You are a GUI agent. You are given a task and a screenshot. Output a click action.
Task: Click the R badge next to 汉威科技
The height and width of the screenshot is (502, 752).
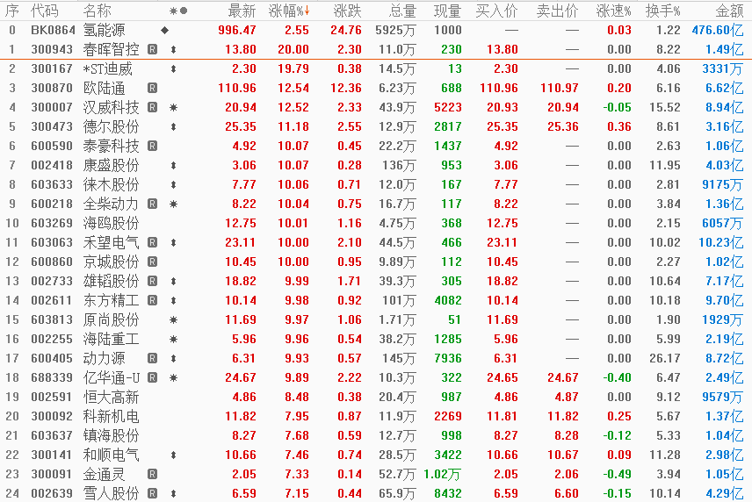click(153, 107)
